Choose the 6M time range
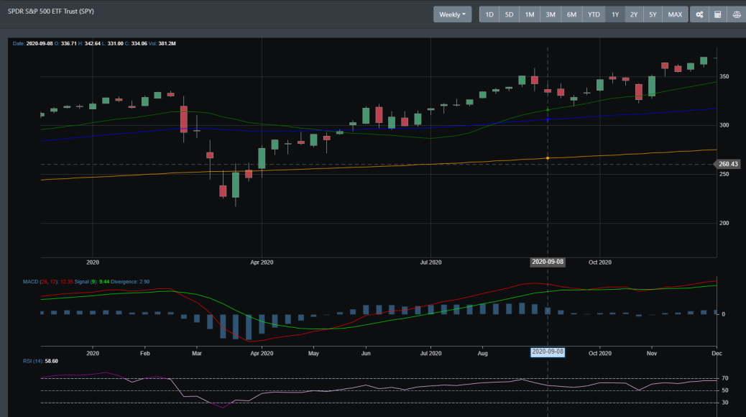Image resolution: width=746 pixels, height=417 pixels. coord(571,14)
